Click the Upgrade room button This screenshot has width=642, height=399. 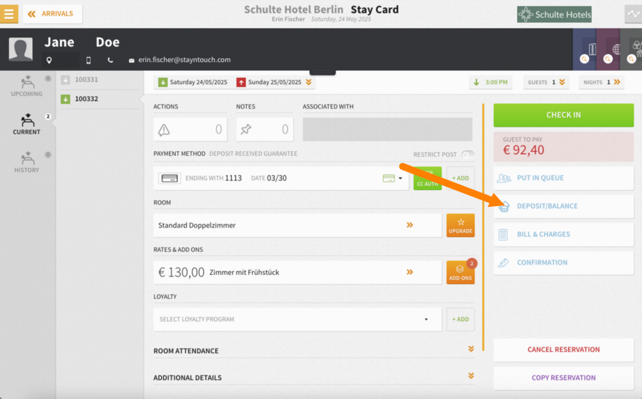click(x=460, y=226)
